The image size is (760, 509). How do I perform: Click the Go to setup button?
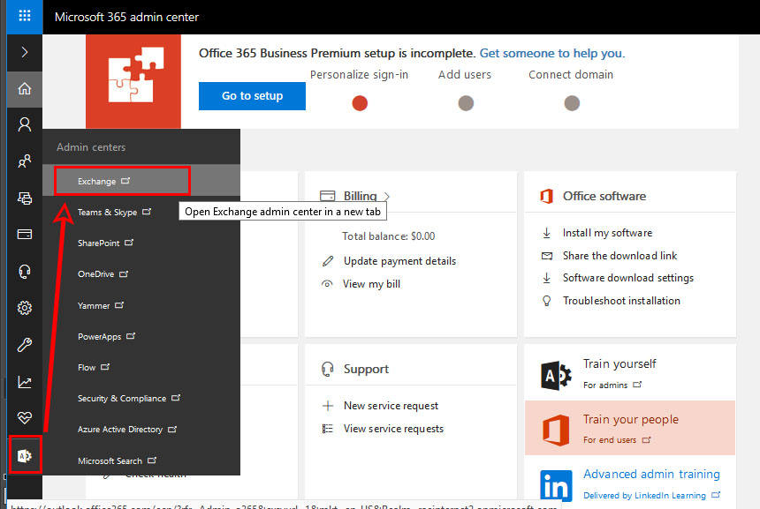[x=251, y=96]
